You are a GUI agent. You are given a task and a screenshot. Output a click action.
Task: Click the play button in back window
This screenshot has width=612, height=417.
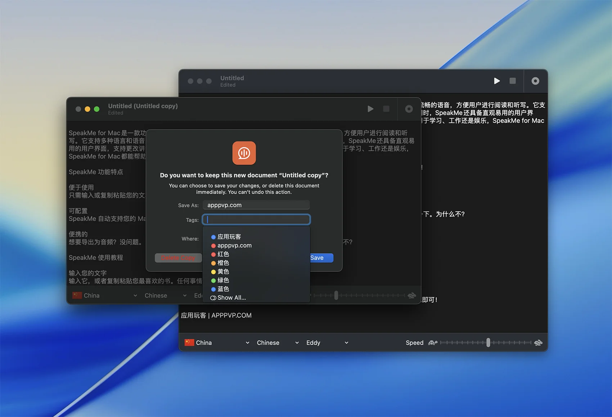pyautogui.click(x=497, y=81)
